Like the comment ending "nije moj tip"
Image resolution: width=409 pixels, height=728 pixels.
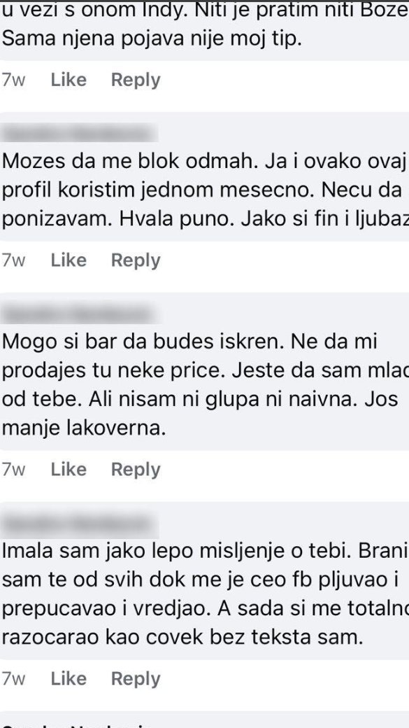coord(69,80)
